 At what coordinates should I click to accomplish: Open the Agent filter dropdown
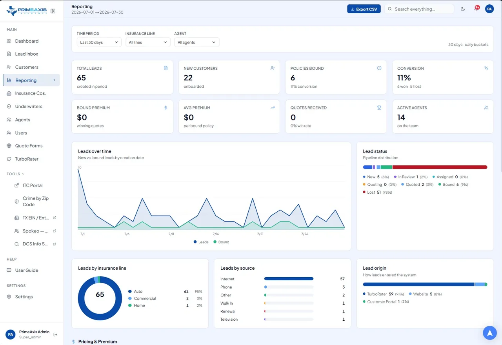click(196, 42)
